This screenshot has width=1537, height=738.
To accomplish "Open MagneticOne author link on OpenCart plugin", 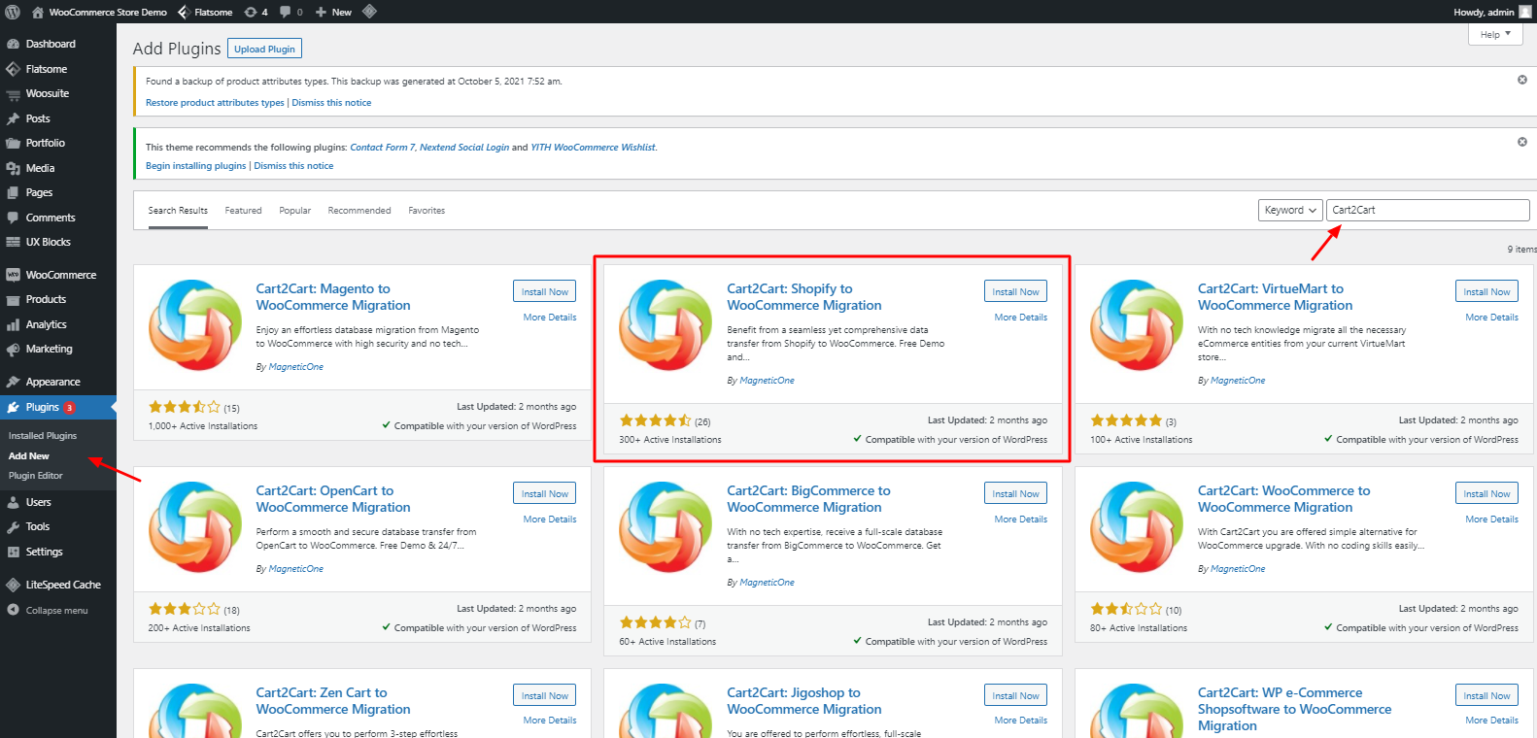I will 296,569.
